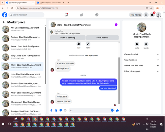Screen dimensions: 165x132
Task: Open Chrome three-dot menu
Action: coord(162,8)
